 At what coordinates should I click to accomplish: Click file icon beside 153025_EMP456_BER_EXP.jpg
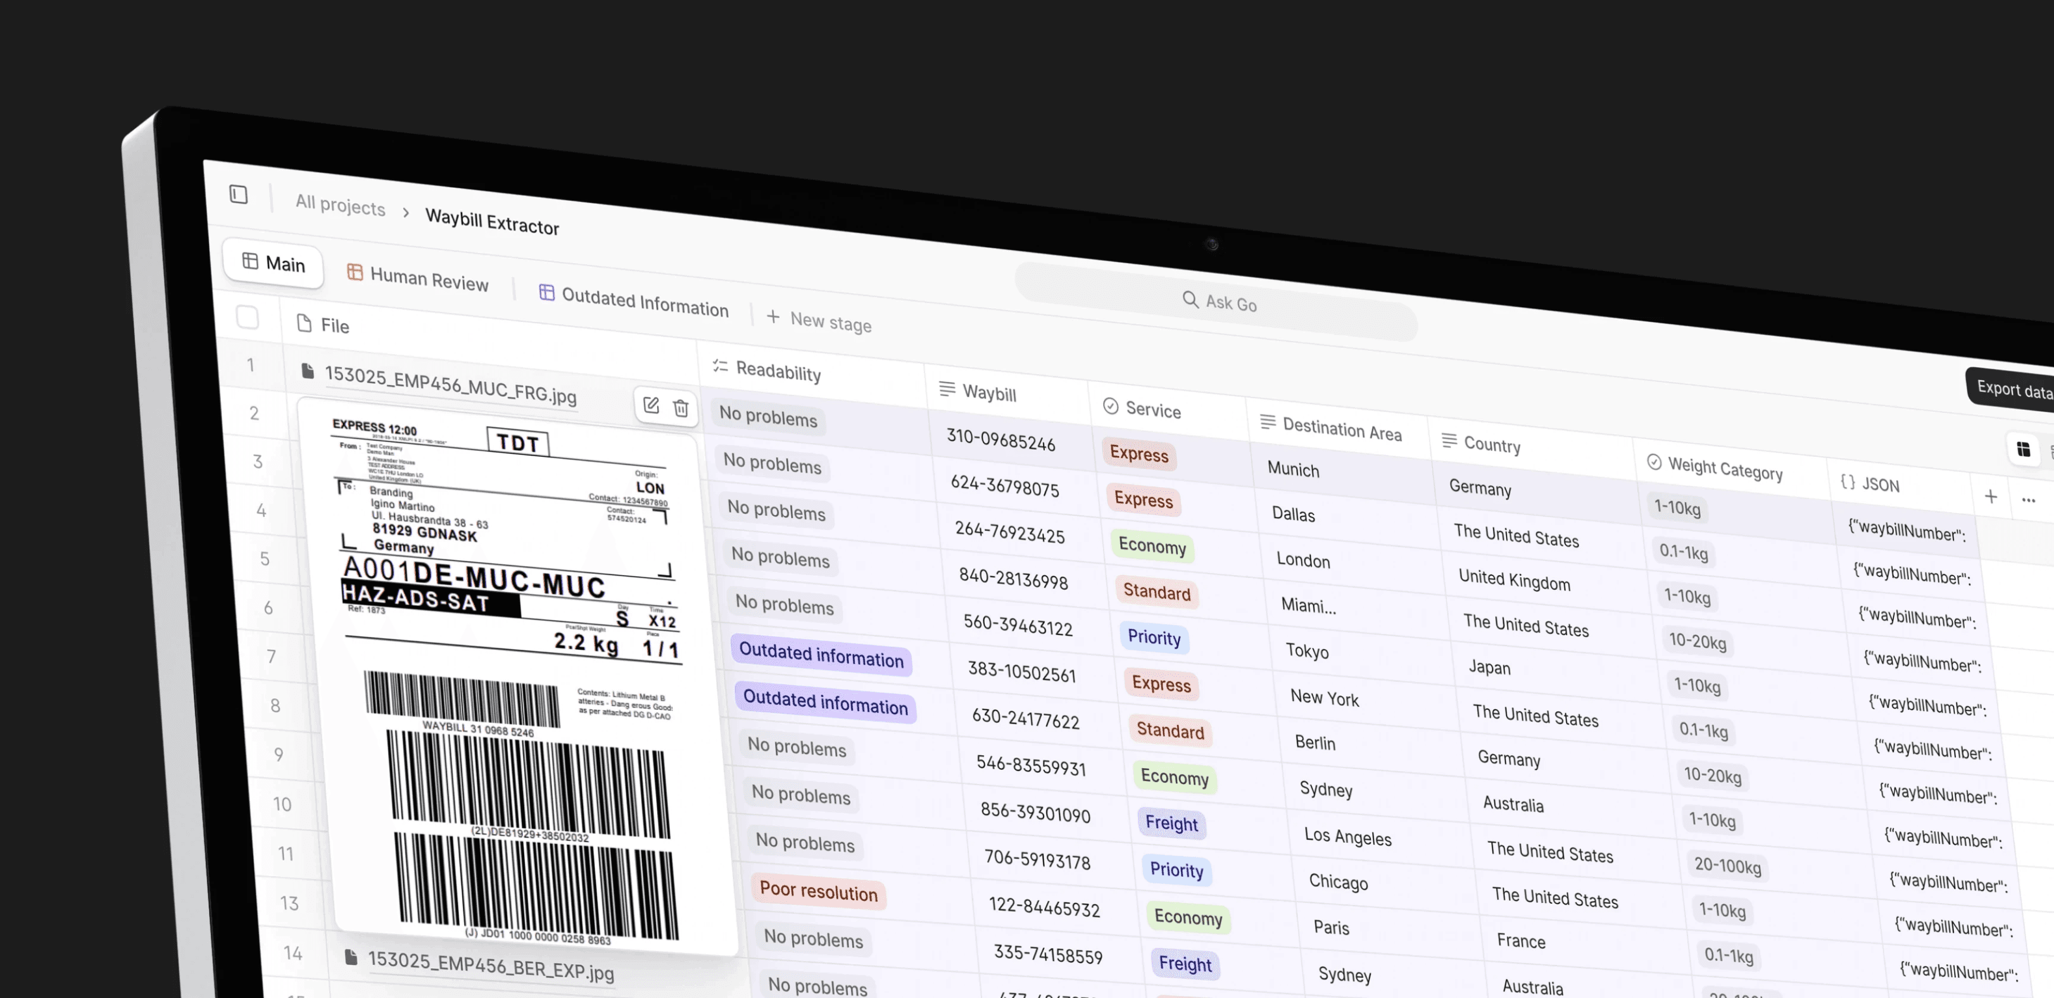[350, 956]
